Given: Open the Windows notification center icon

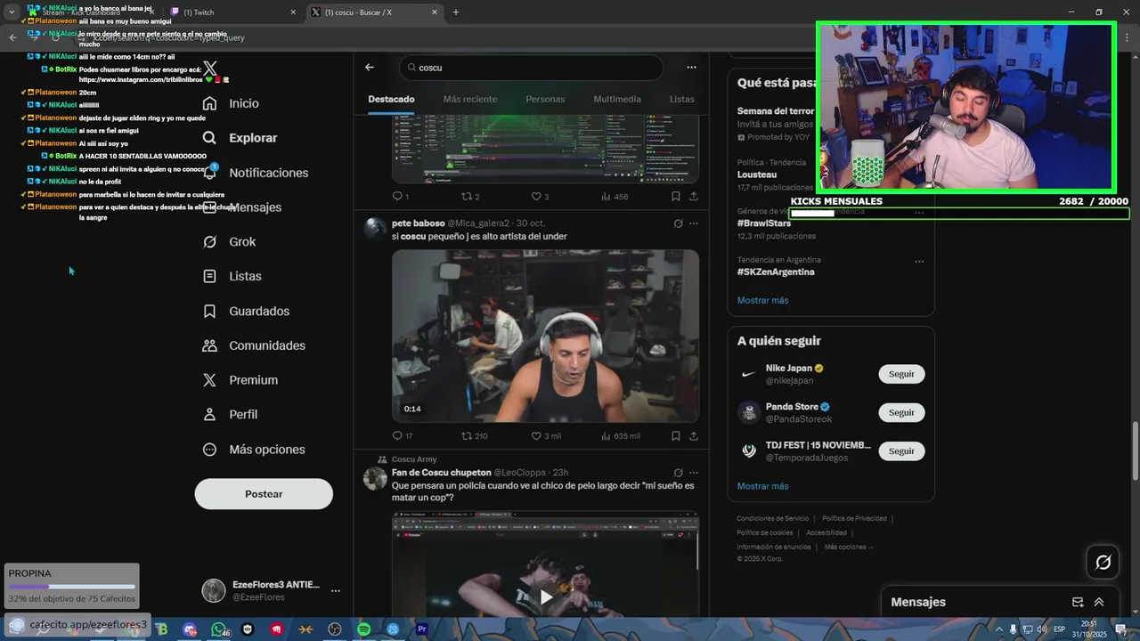Looking at the screenshot, I should coord(1121,629).
